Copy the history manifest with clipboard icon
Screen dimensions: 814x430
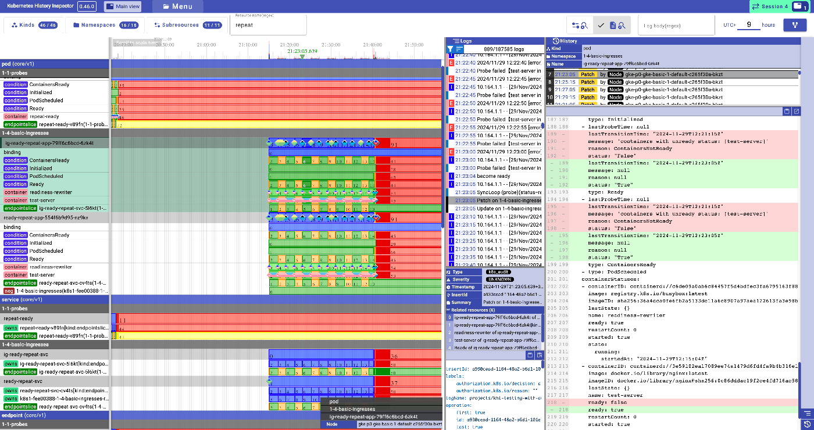click(x=787, y=111)
